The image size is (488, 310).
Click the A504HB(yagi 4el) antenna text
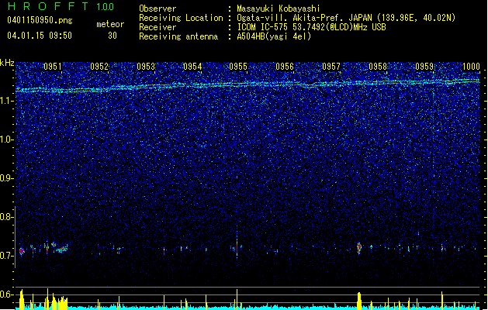click(274, 36)
